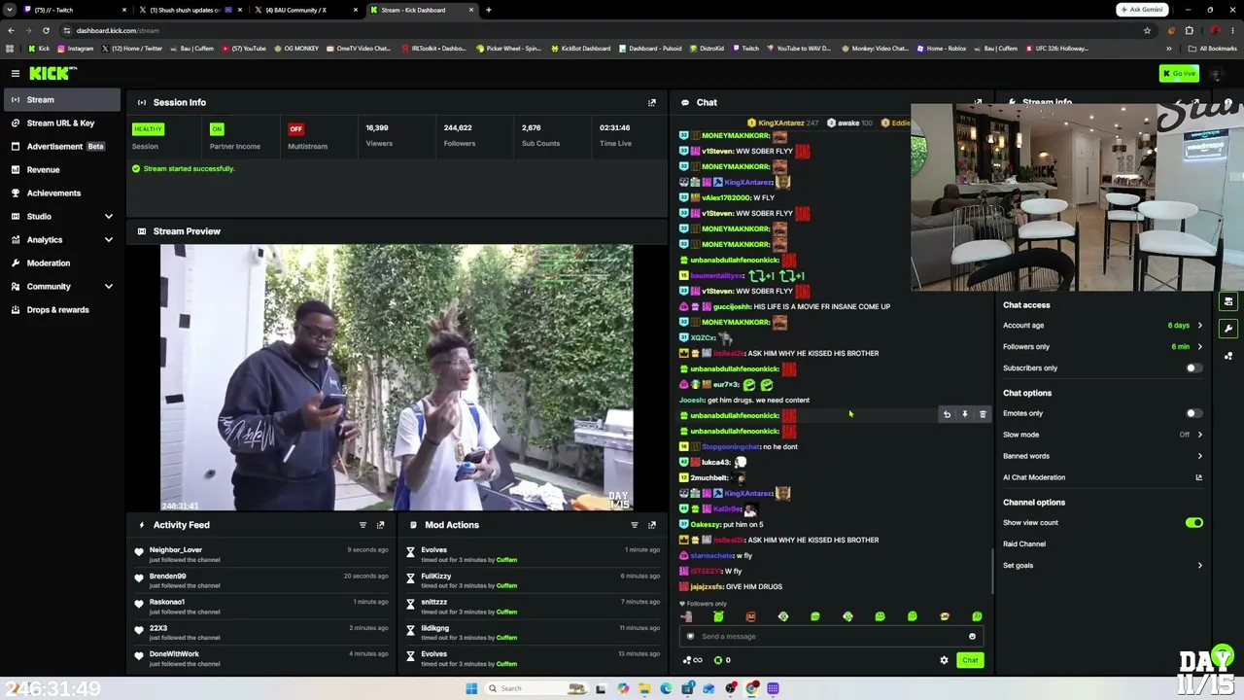This screenshot has width=1244, height=700.
Task: Pin the hovered chat message
Action: (964, 415)
